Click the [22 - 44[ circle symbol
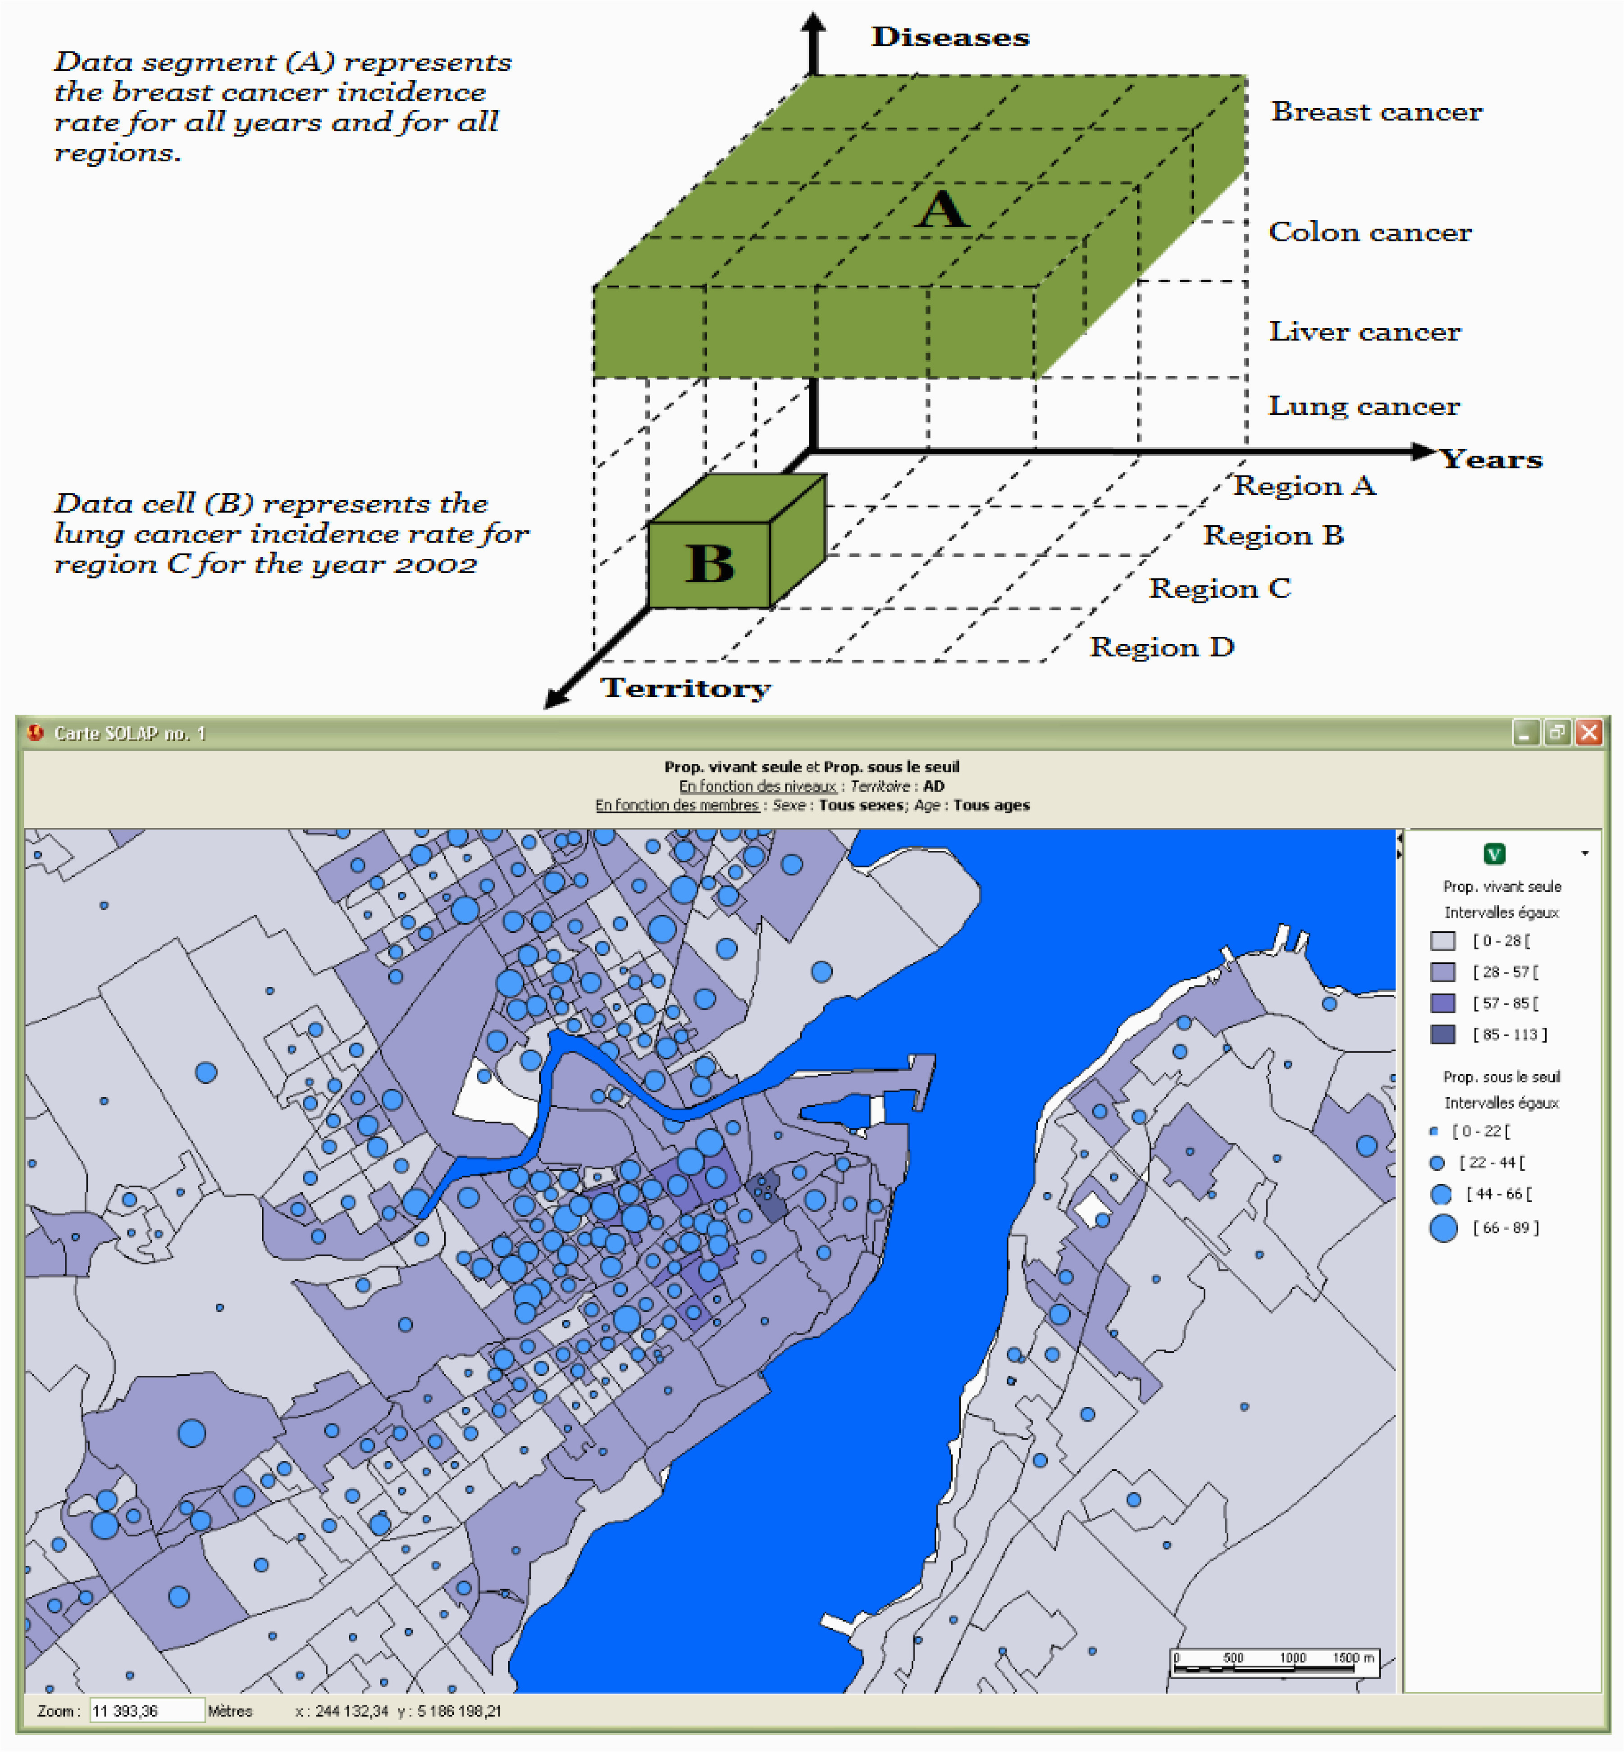Screen dimensions: 1624x1752 (1438, 1163)
